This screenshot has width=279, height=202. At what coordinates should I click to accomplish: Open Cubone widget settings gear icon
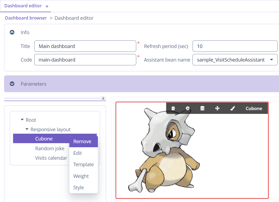click(x=188, y=108)
